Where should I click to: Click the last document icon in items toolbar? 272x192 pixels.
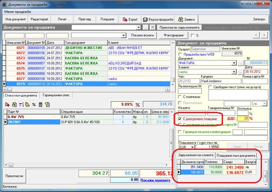click(47, 104)
